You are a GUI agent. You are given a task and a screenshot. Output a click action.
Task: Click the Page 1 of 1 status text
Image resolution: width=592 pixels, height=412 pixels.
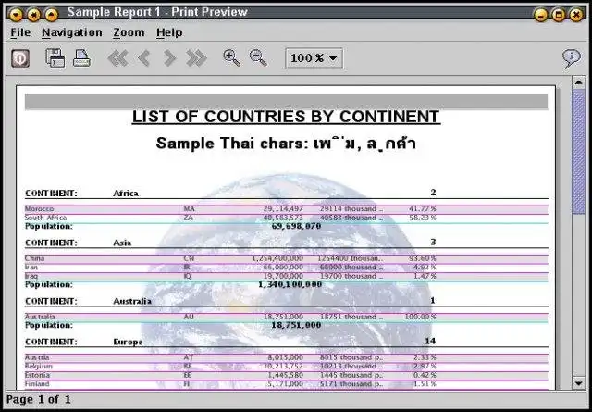(39, 399)
